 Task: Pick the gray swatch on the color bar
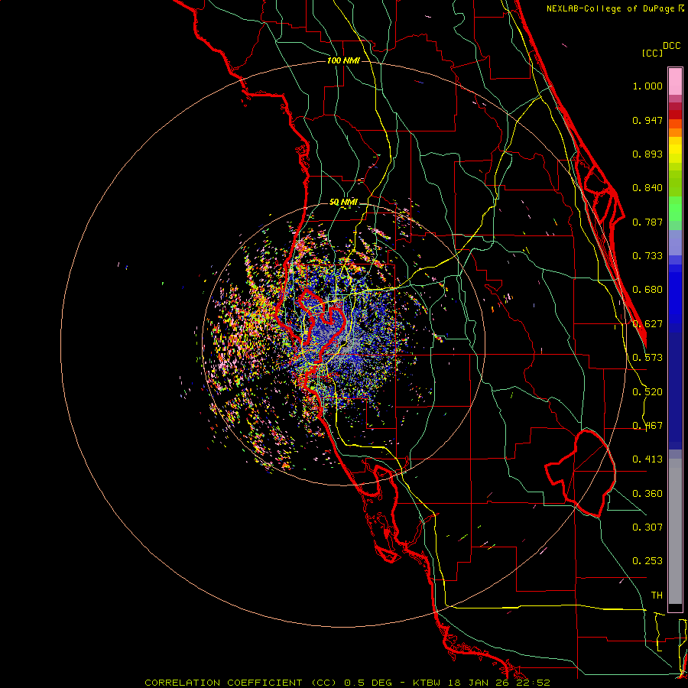(x=675, y=535)
